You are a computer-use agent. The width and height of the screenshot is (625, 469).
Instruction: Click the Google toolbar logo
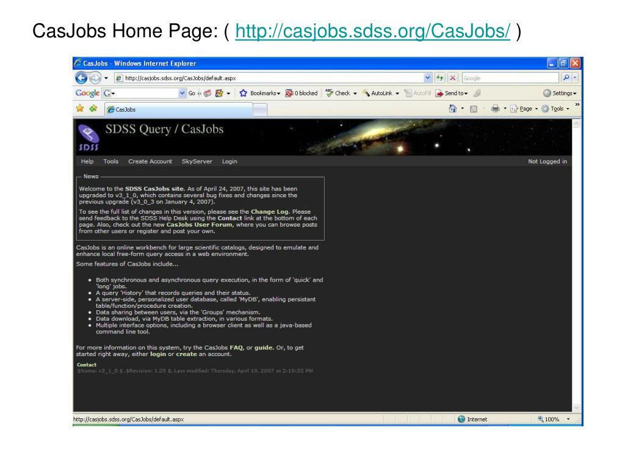point(87,93)
